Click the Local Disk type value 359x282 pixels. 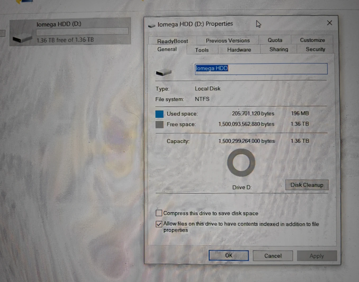[x=208, y=89]
